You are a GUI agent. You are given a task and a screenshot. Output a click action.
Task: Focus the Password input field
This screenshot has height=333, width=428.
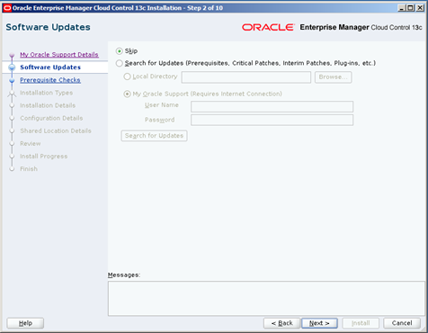click(x=272, y=120)
